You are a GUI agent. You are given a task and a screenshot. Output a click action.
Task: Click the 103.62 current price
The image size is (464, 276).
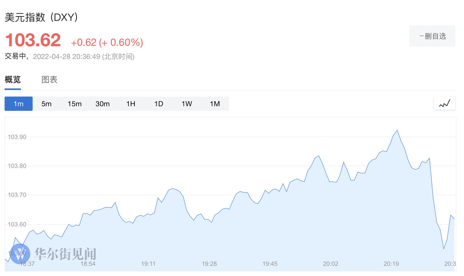coord(33,40)
